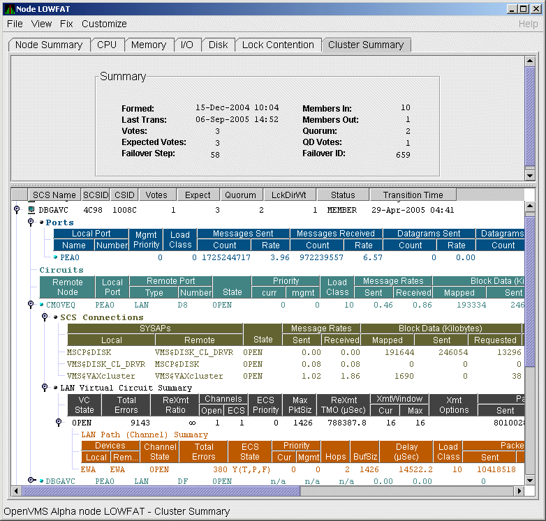Collapse the Ports section tree handle
The width and height of the screenshot is (546, 521).
[x=30, y=222]
